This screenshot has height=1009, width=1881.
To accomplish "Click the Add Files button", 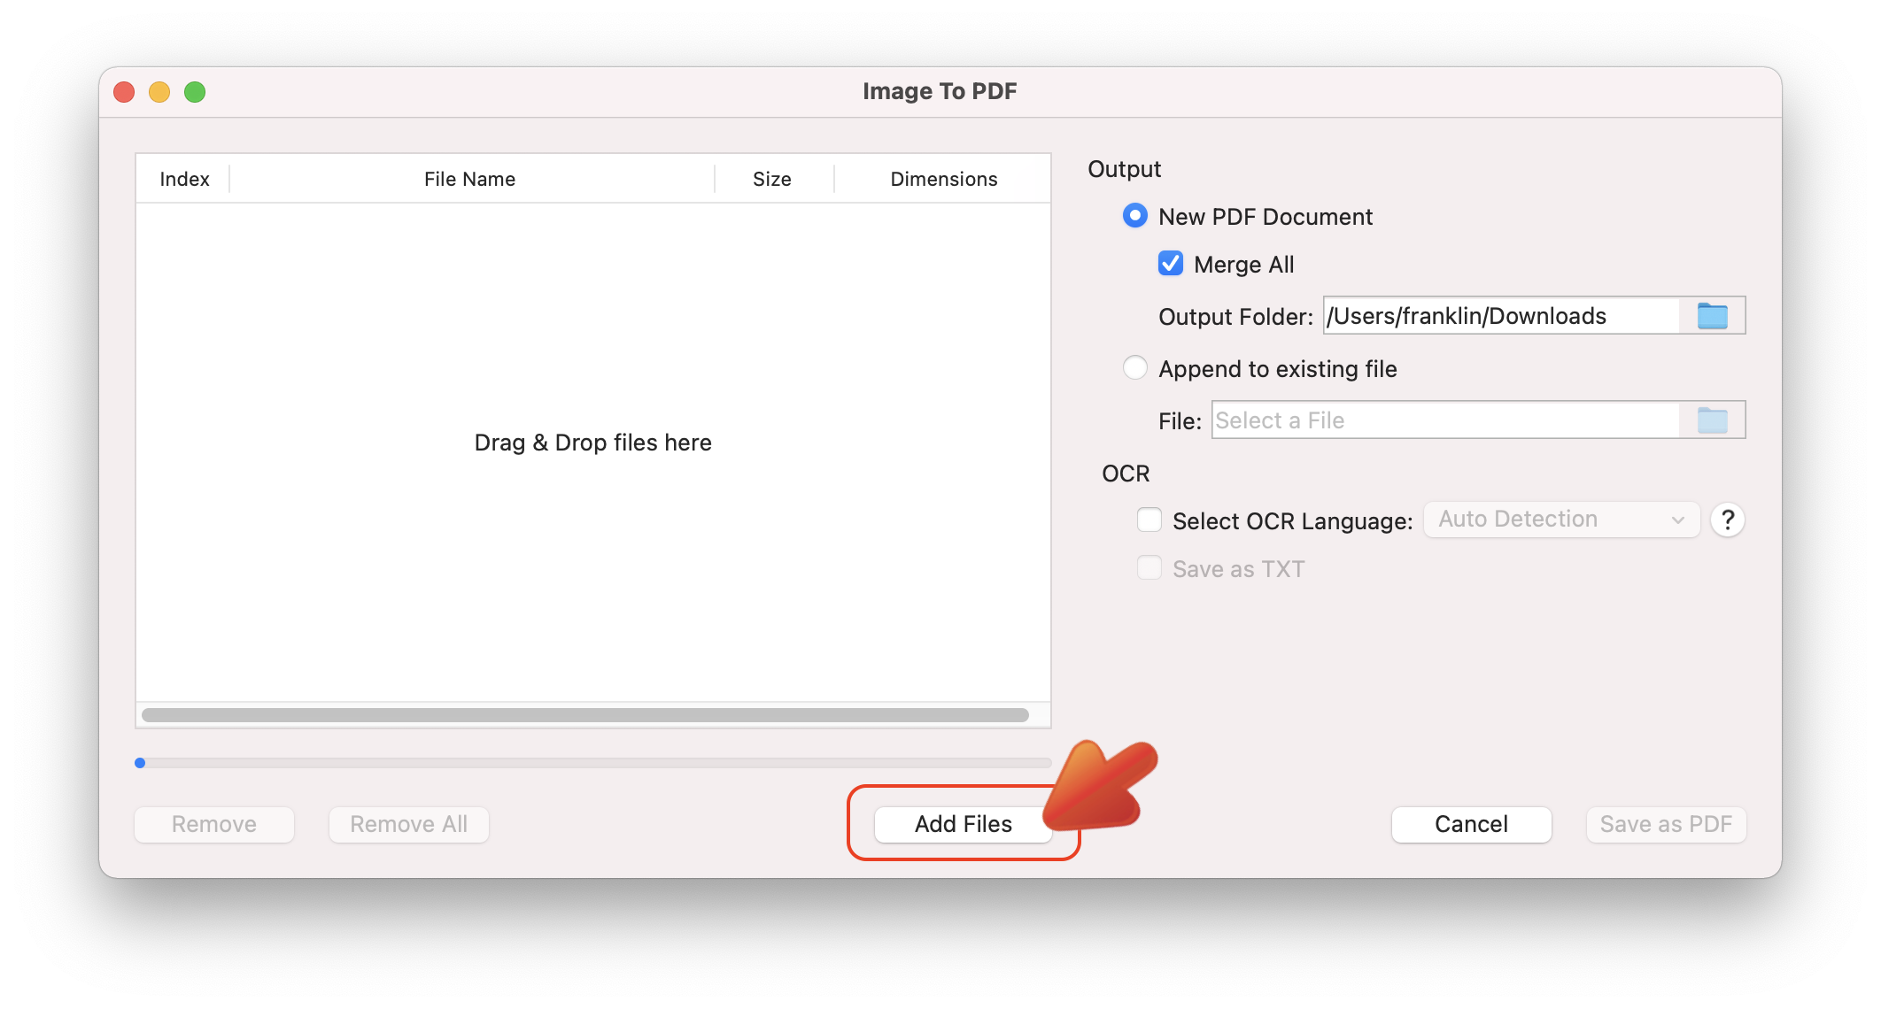I will (963, 824).
